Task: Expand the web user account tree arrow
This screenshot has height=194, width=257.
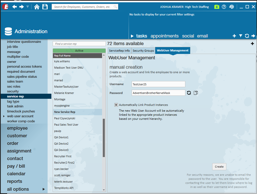Action: (4, 116)
